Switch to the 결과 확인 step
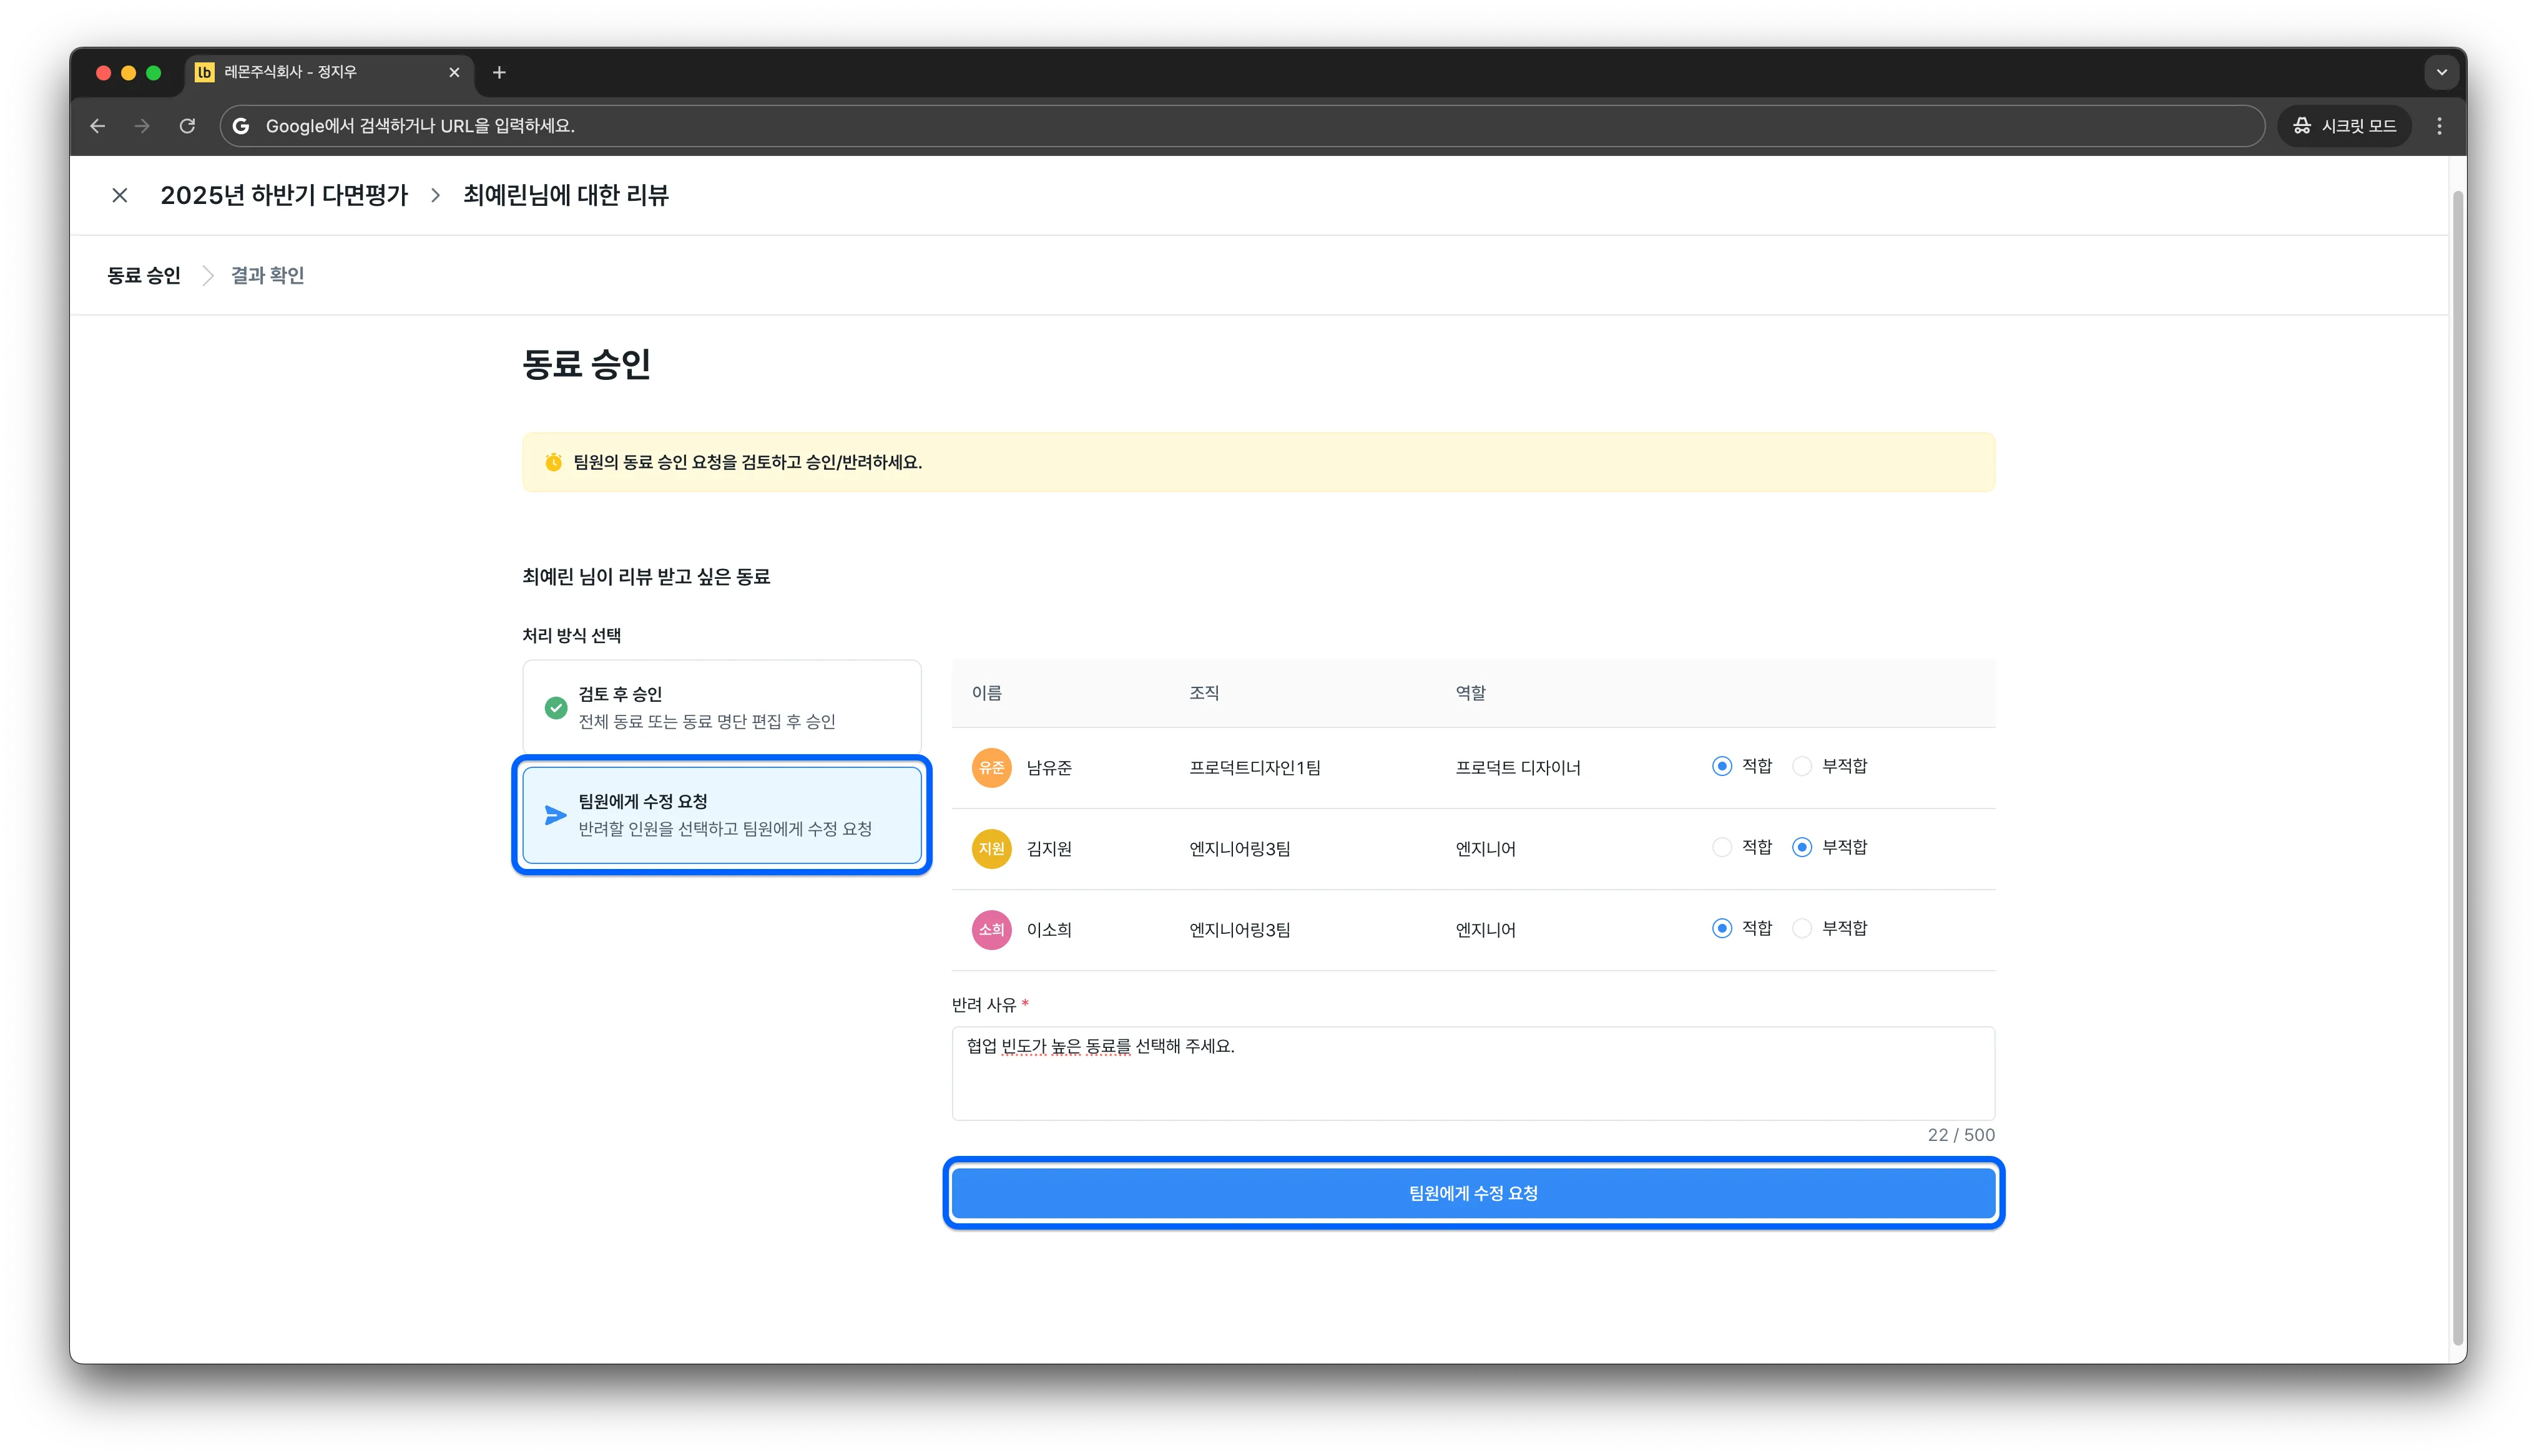 [x=267, y=275]
